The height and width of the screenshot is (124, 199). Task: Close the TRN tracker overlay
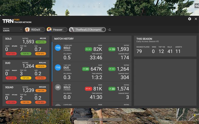tap(196, 19)
